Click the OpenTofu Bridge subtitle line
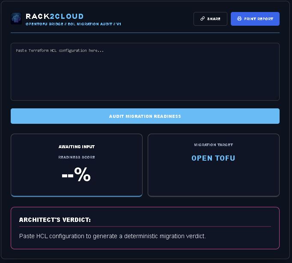This screenshot has width=292, height=263. pos(73,24)
